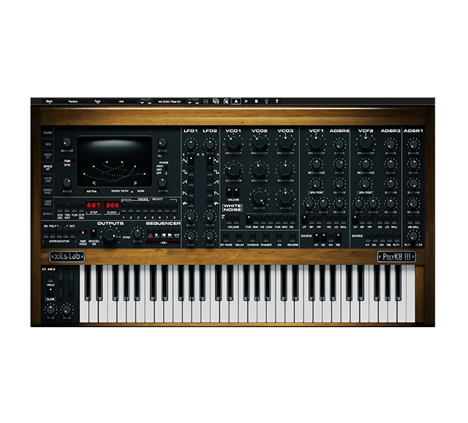The height and width of the screenshot is (423, 468).
Task: Click the outputs main volume knob
Action: point(110,235)
